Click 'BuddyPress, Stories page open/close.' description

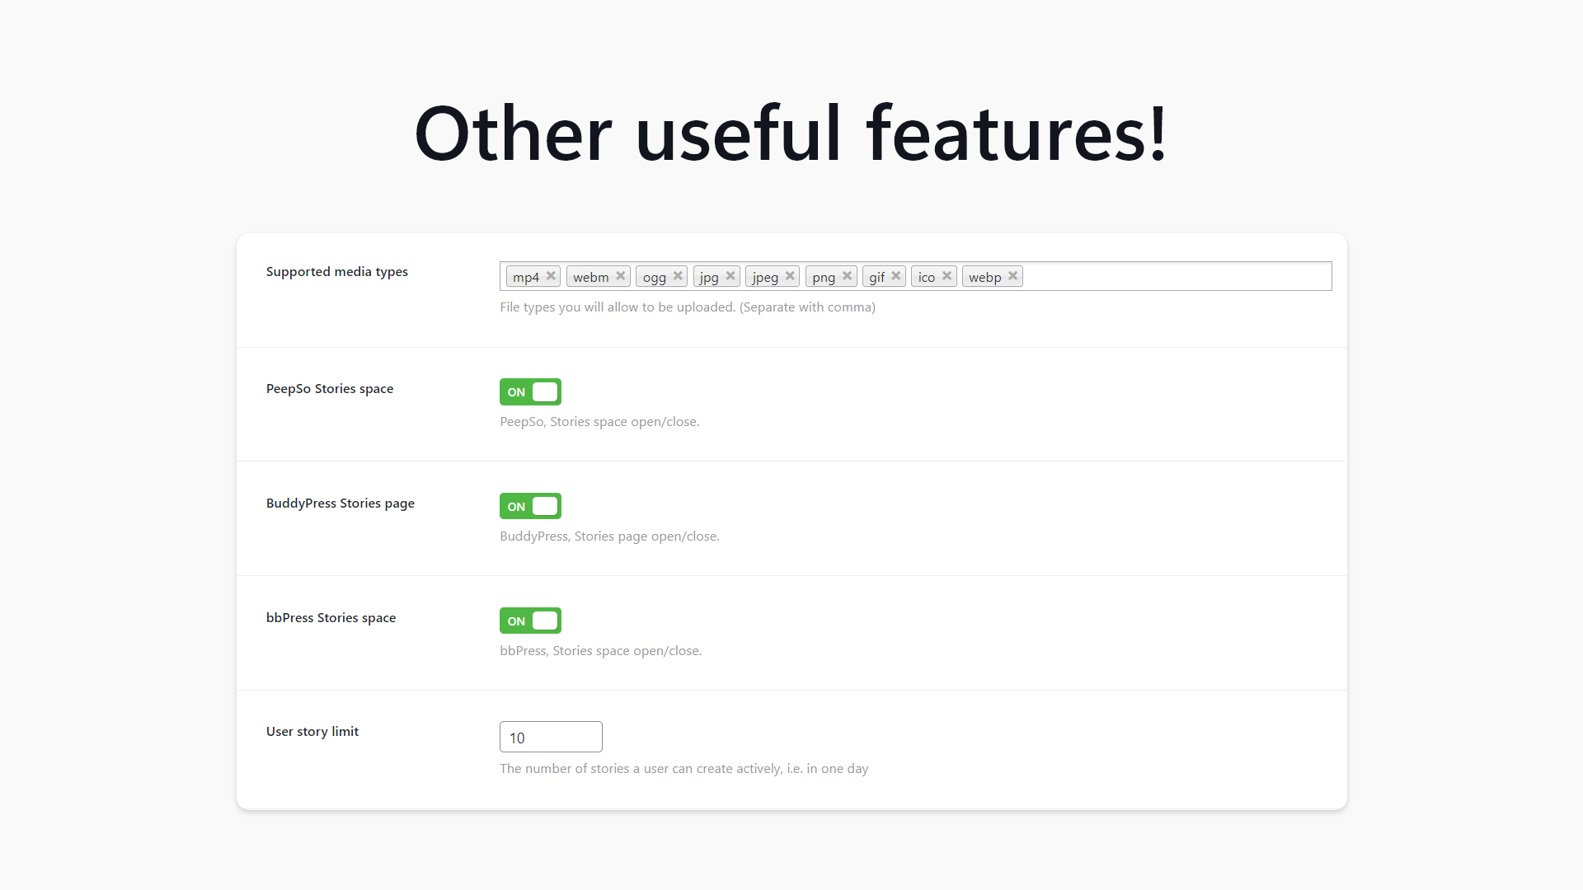pos(609,536)
